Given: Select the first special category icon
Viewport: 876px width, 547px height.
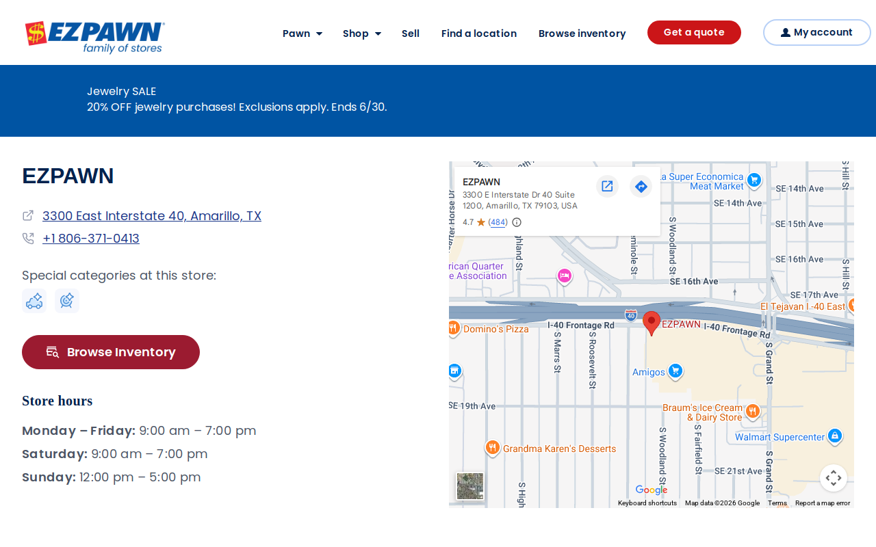Looking at the screenshot, I should point(34,301).
